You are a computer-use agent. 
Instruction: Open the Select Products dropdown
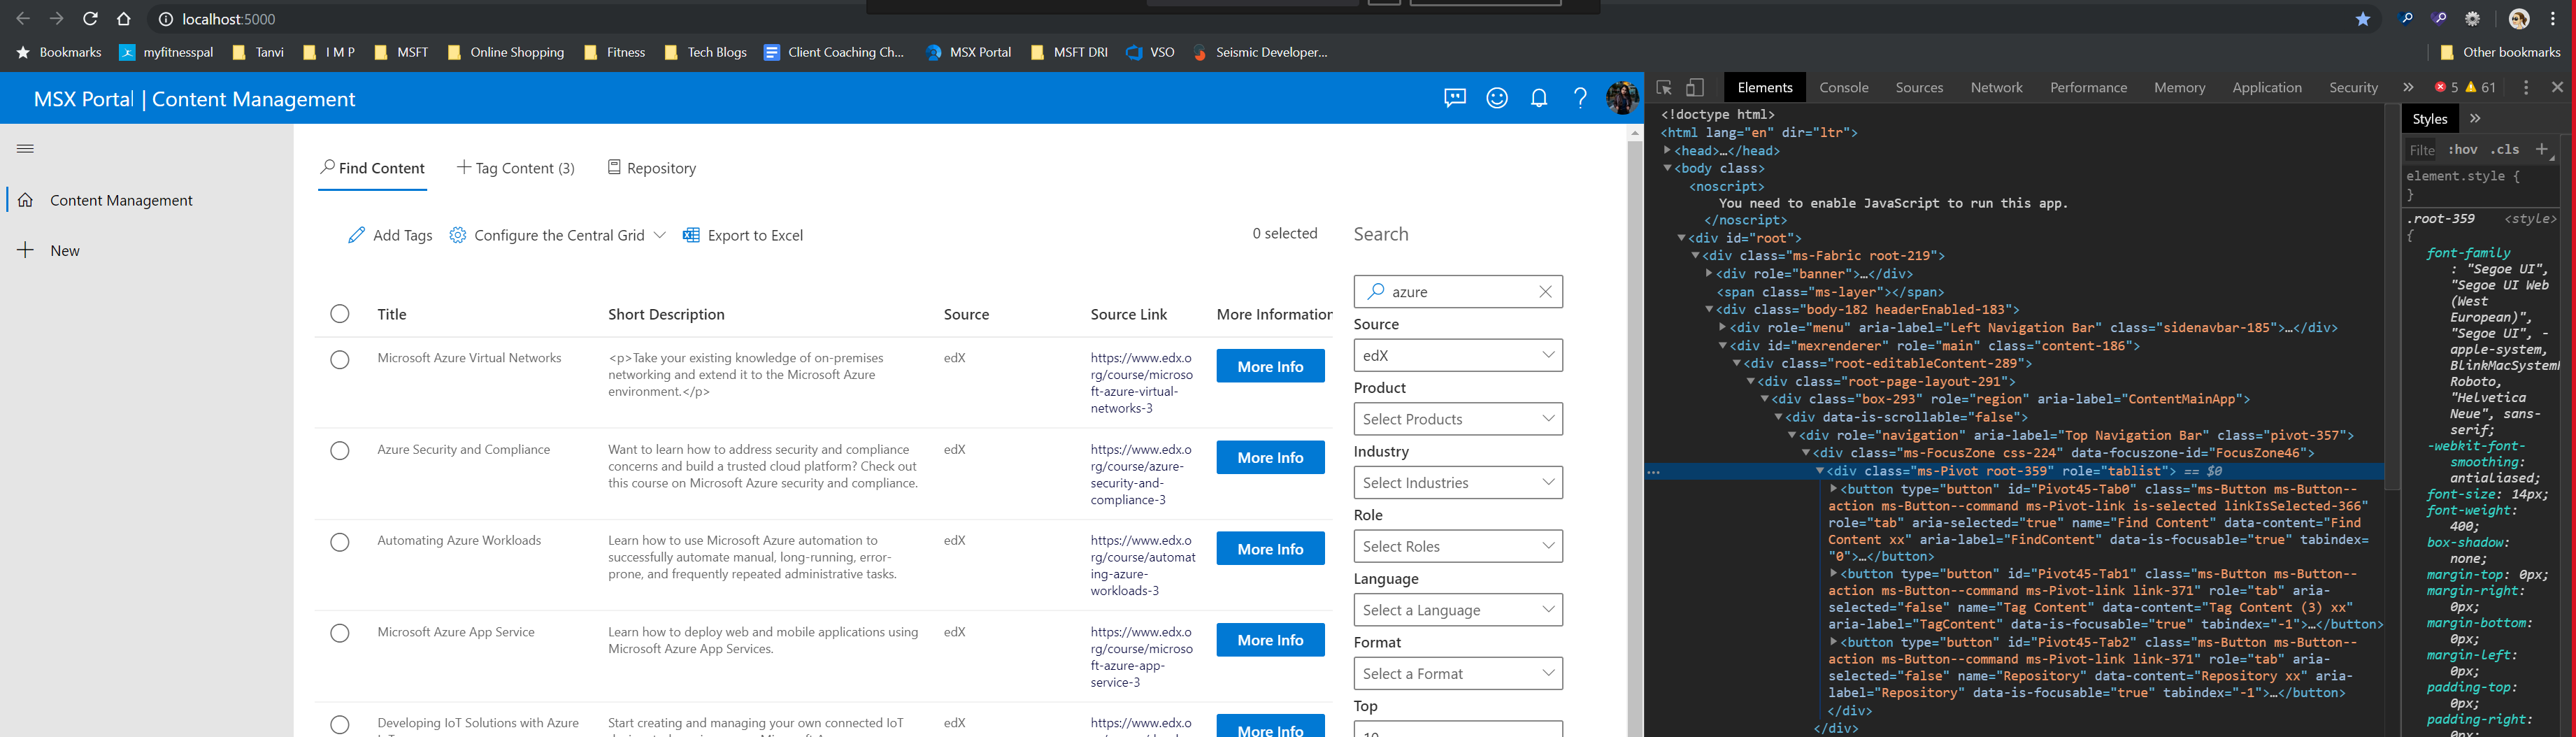click(x=1458, y=419)
